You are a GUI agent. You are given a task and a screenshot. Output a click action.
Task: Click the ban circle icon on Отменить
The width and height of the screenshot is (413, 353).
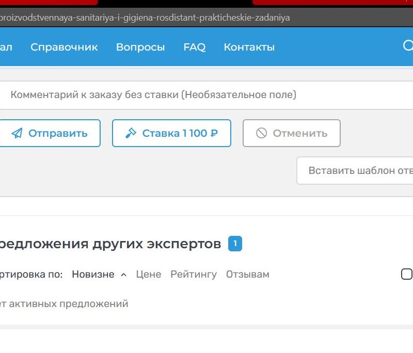pyautogui.click(x=262, y=134)
